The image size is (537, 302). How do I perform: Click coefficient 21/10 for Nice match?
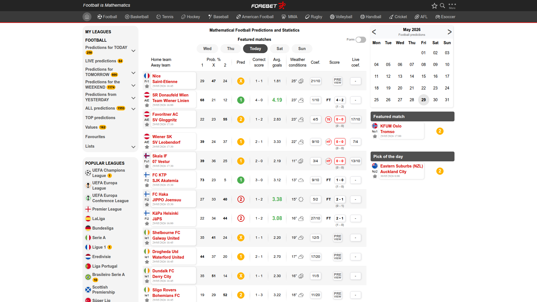(x=315, y=81)
